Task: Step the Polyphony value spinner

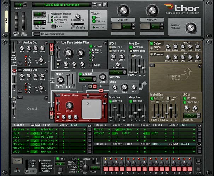Action: pos(44,14)
